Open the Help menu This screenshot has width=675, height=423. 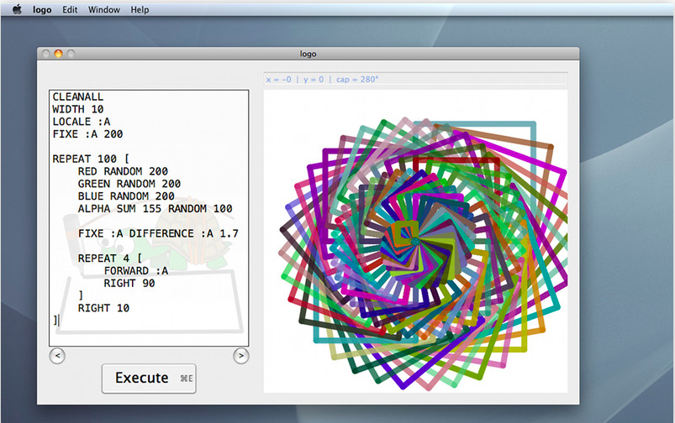[x=140, y=9]
